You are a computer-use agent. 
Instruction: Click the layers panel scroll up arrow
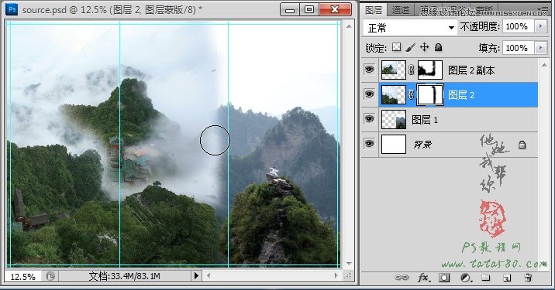pyautogui.click(x=544, y=65)
